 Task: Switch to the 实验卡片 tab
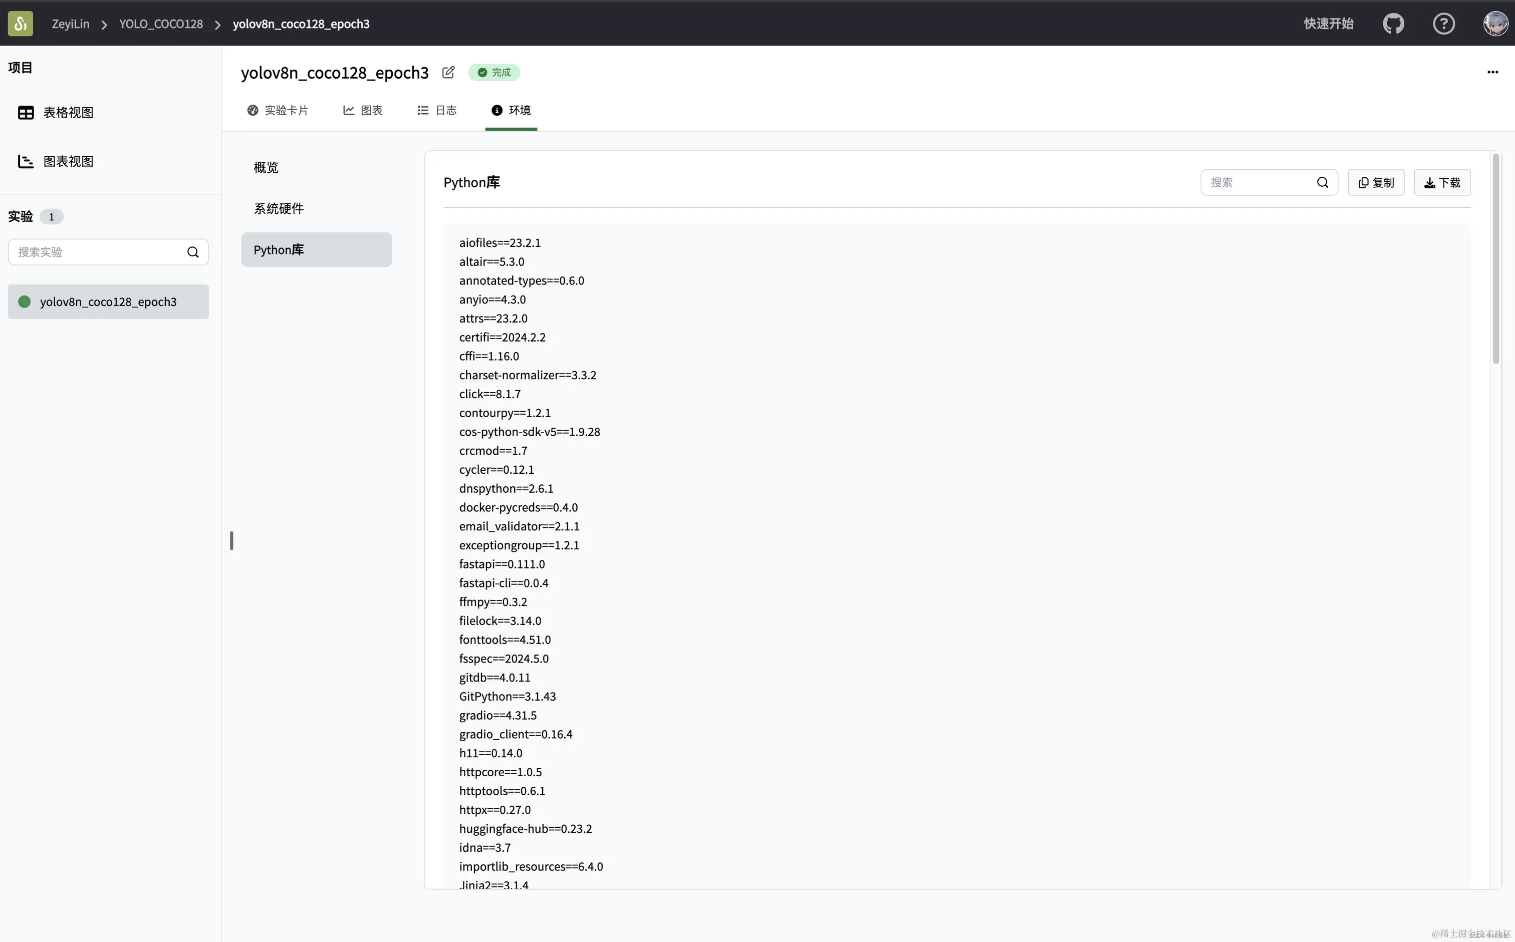tap(278, 110)
